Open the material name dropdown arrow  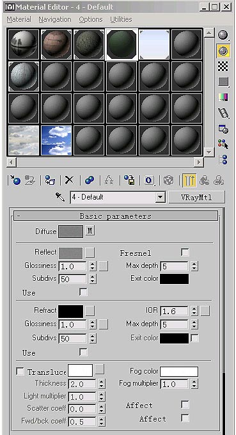pyautogui.click(x=159, y=198)
